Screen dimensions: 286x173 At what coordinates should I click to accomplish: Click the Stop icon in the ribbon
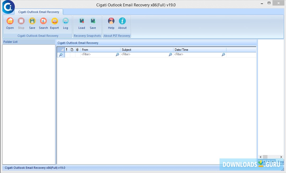pyautogui.click(x=21, y=23)
